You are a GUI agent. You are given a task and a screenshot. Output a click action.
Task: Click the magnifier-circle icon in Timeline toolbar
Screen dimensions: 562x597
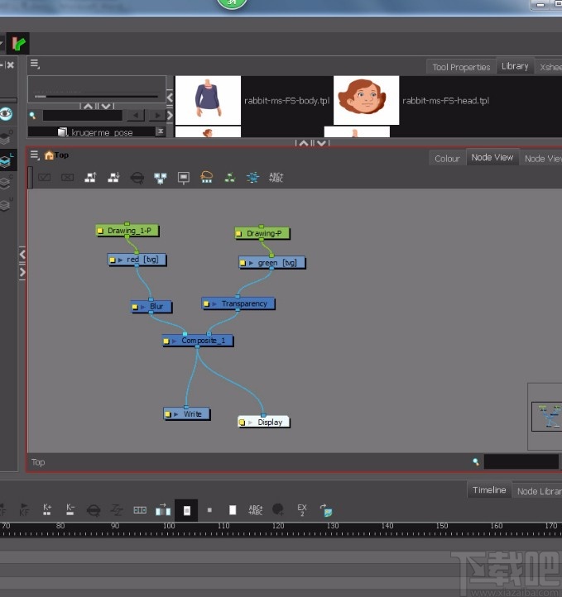point(94,510)
